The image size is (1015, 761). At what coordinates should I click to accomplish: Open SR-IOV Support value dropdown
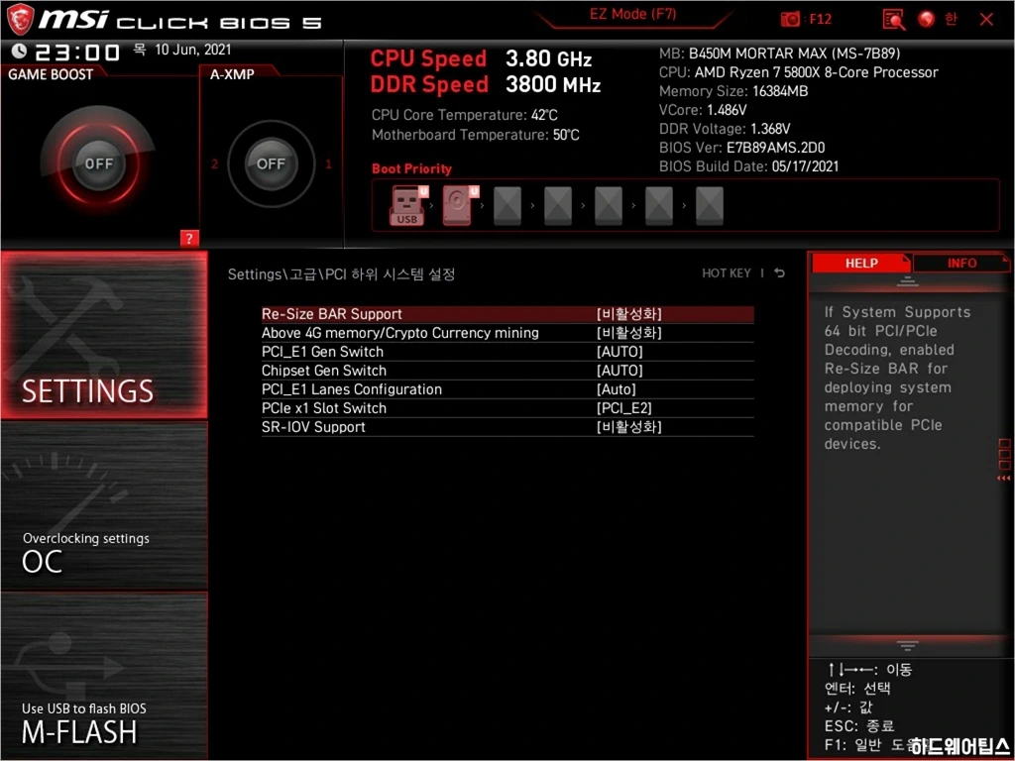tap(629, 426)
